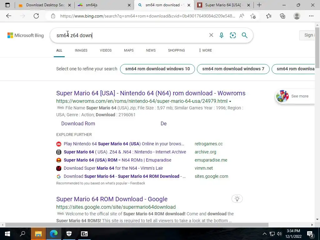This screenshot has width=320, height=240.
Task: Open taskbar search magnifier
Action: click(x=22, y=234)
